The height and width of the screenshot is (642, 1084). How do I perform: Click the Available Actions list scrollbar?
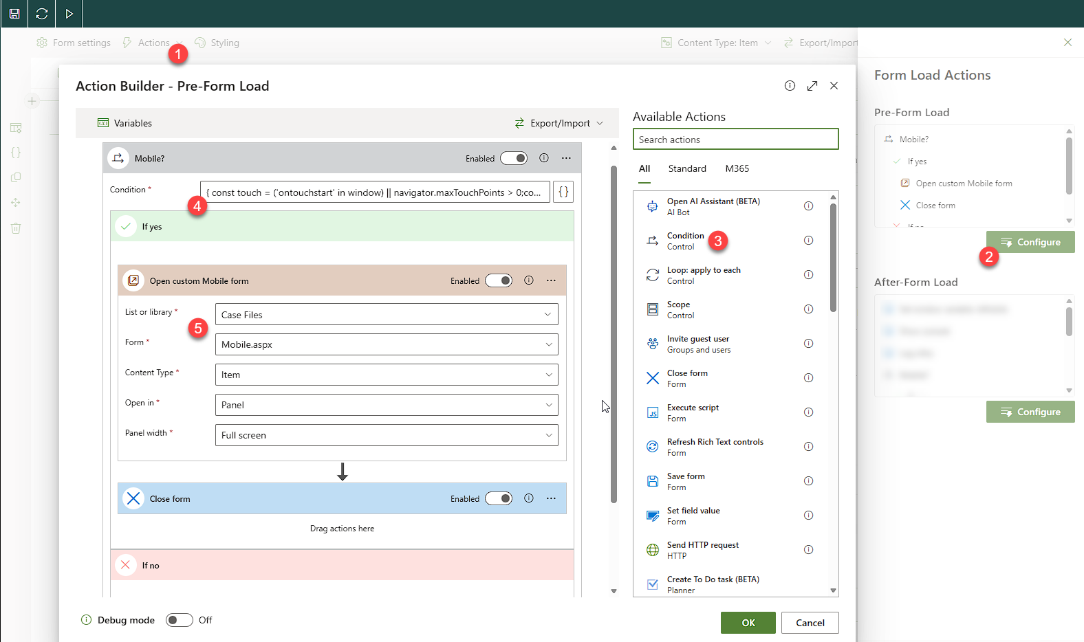pyautogui.click(x=833, y=258)
